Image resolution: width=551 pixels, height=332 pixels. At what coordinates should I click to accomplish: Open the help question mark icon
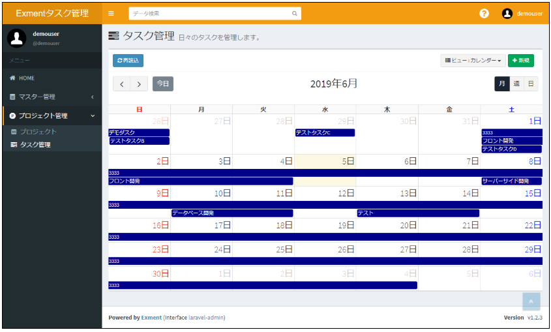point(484,13)
